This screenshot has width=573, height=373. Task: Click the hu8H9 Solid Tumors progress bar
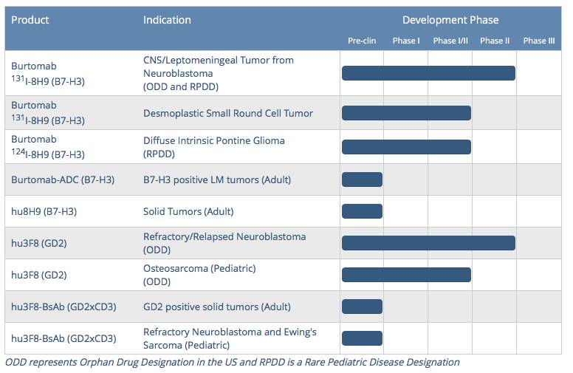tap(362, 211)
